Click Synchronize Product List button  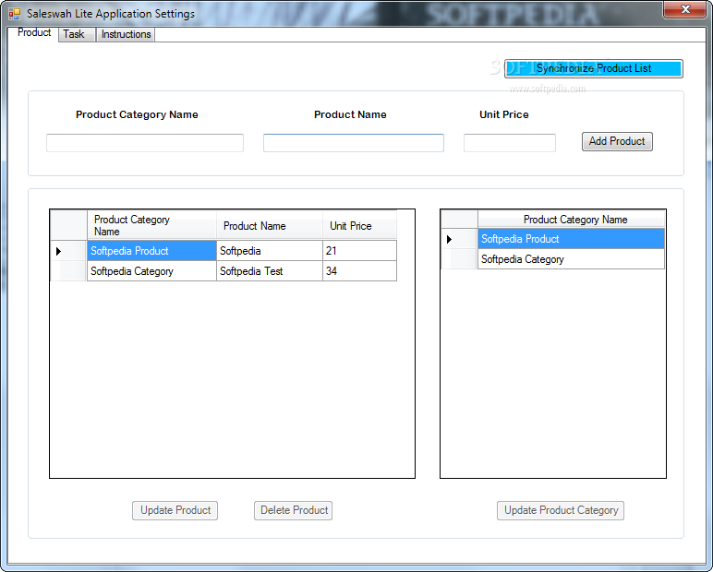coord(594,68)
